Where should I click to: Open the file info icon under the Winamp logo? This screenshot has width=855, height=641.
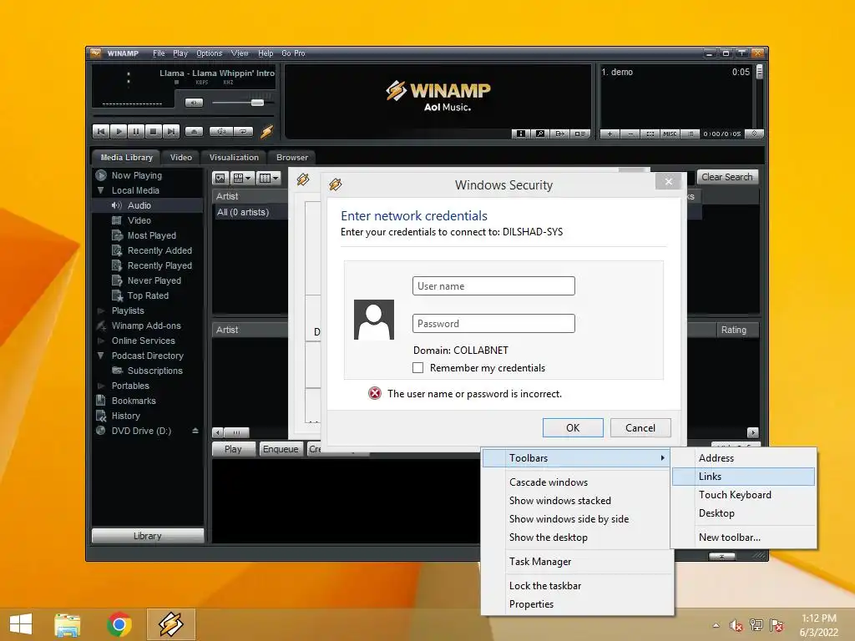(x=521, y=134)
